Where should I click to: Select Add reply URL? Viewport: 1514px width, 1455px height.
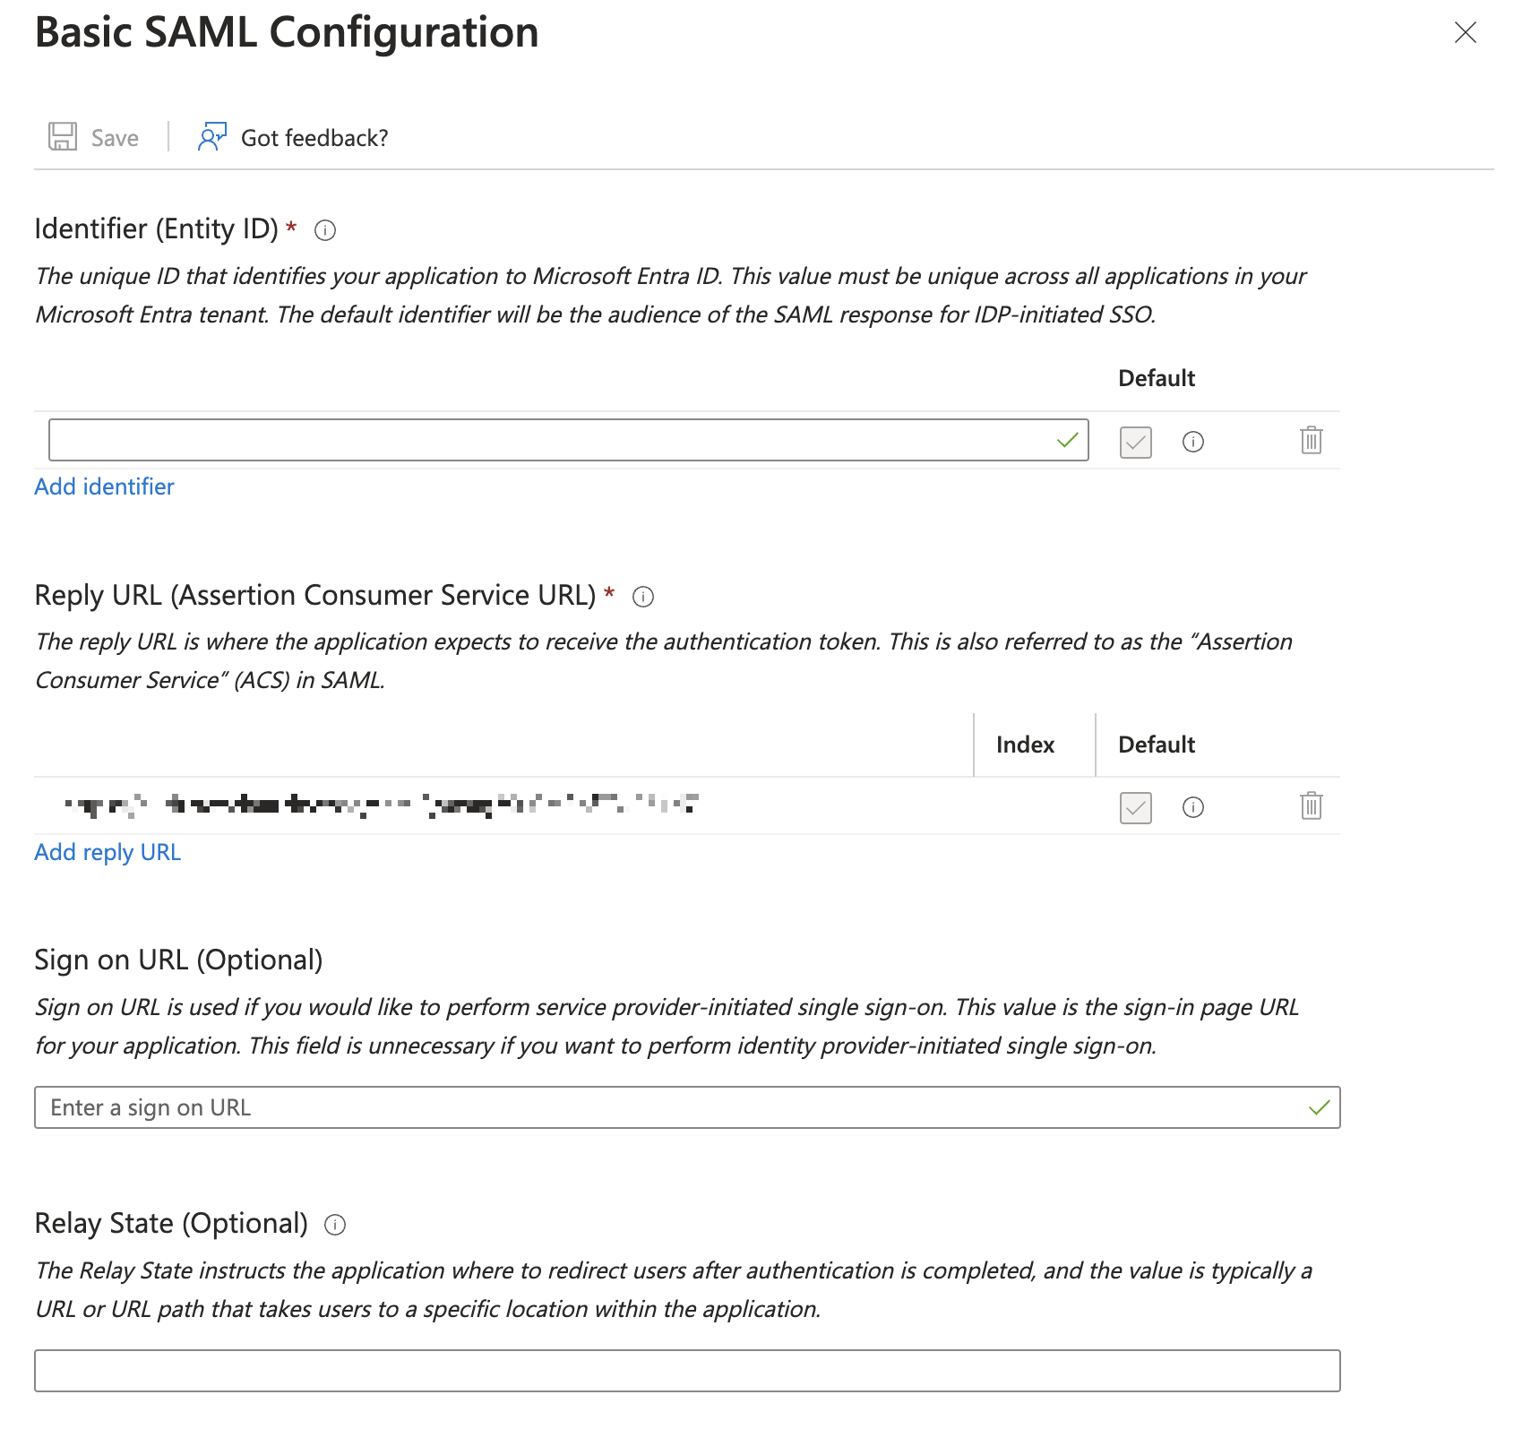(107, 852)
